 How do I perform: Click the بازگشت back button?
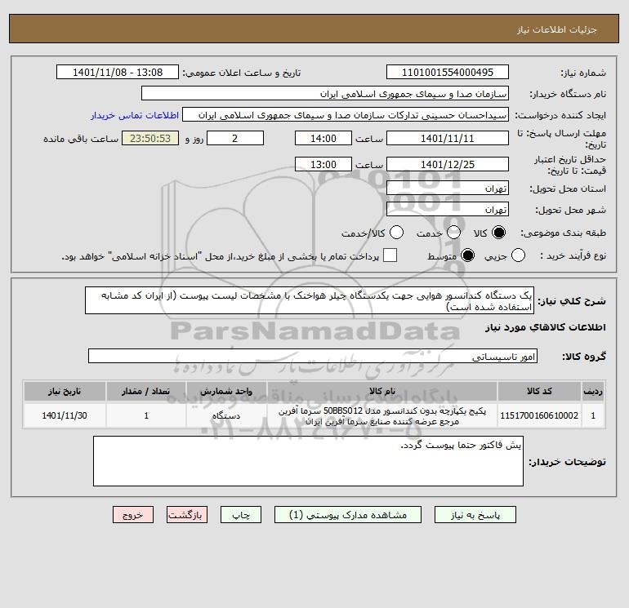[x=187, y=515]
